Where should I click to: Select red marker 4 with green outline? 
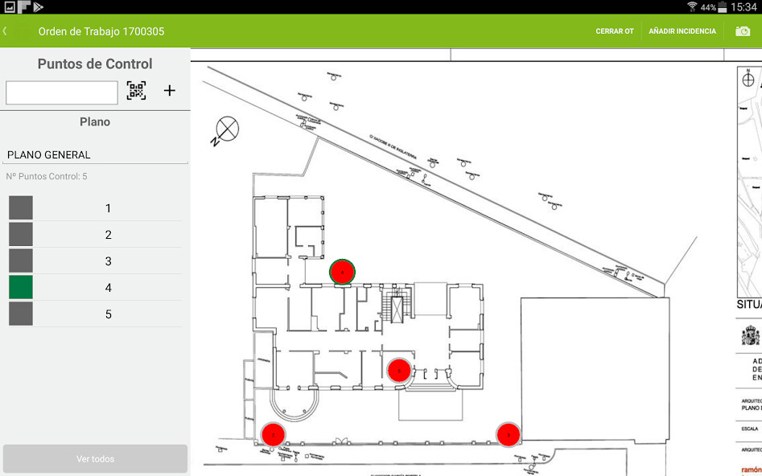pos(343,273)
